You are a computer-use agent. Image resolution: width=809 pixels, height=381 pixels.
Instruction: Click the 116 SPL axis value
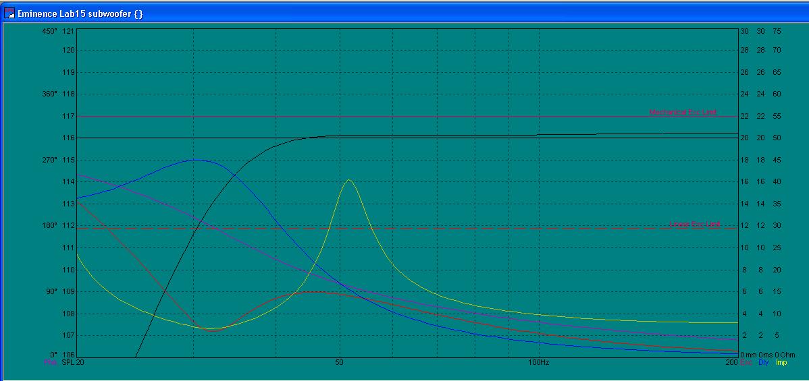click(68, 138)
